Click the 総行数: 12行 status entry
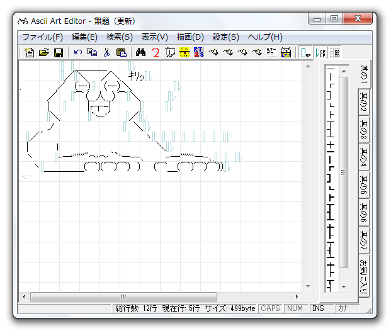 [x=136, y=308]
